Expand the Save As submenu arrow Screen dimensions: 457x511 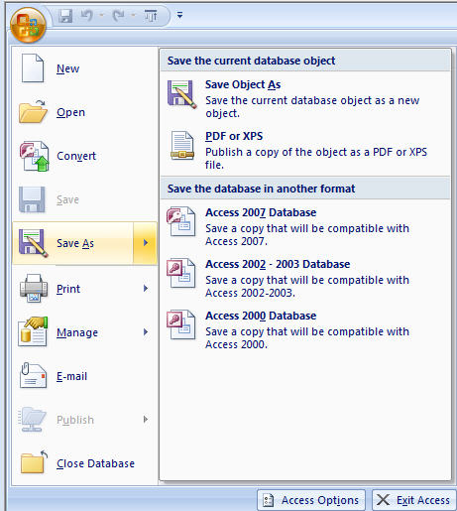click(x=145, y=243)
